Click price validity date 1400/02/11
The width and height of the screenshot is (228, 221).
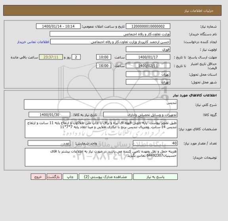(x=148, y=66)
